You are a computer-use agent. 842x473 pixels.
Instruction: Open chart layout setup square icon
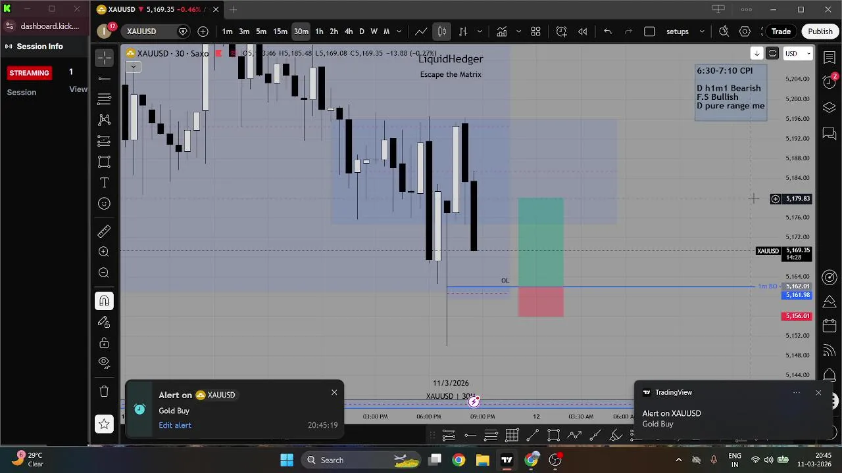click(649, 32)
